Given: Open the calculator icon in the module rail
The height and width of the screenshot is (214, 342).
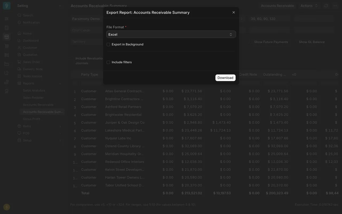Looking at the screenshot, I should click(7, 28).
